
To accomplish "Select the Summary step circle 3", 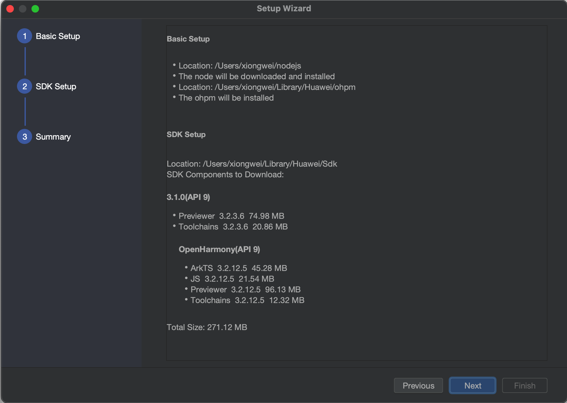I will click(25, 137).
